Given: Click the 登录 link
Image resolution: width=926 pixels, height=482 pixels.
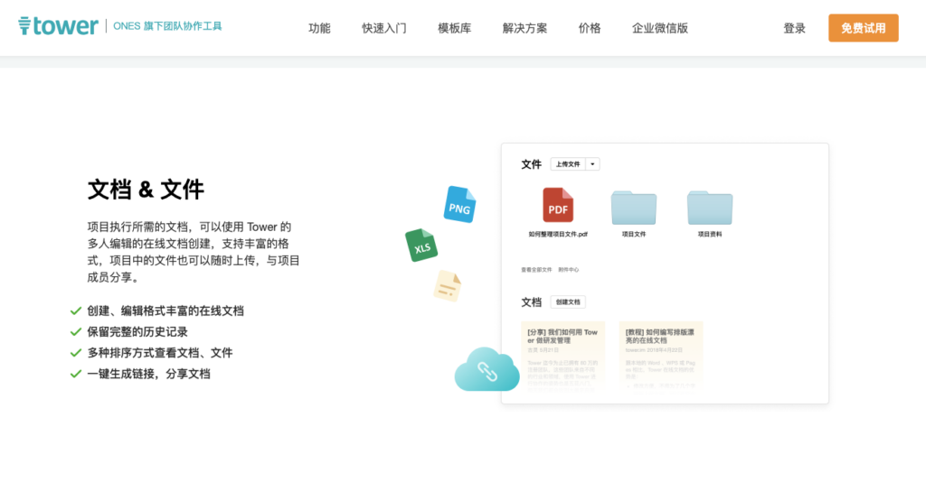Looking at the screenshot, I should pos(794,28).
